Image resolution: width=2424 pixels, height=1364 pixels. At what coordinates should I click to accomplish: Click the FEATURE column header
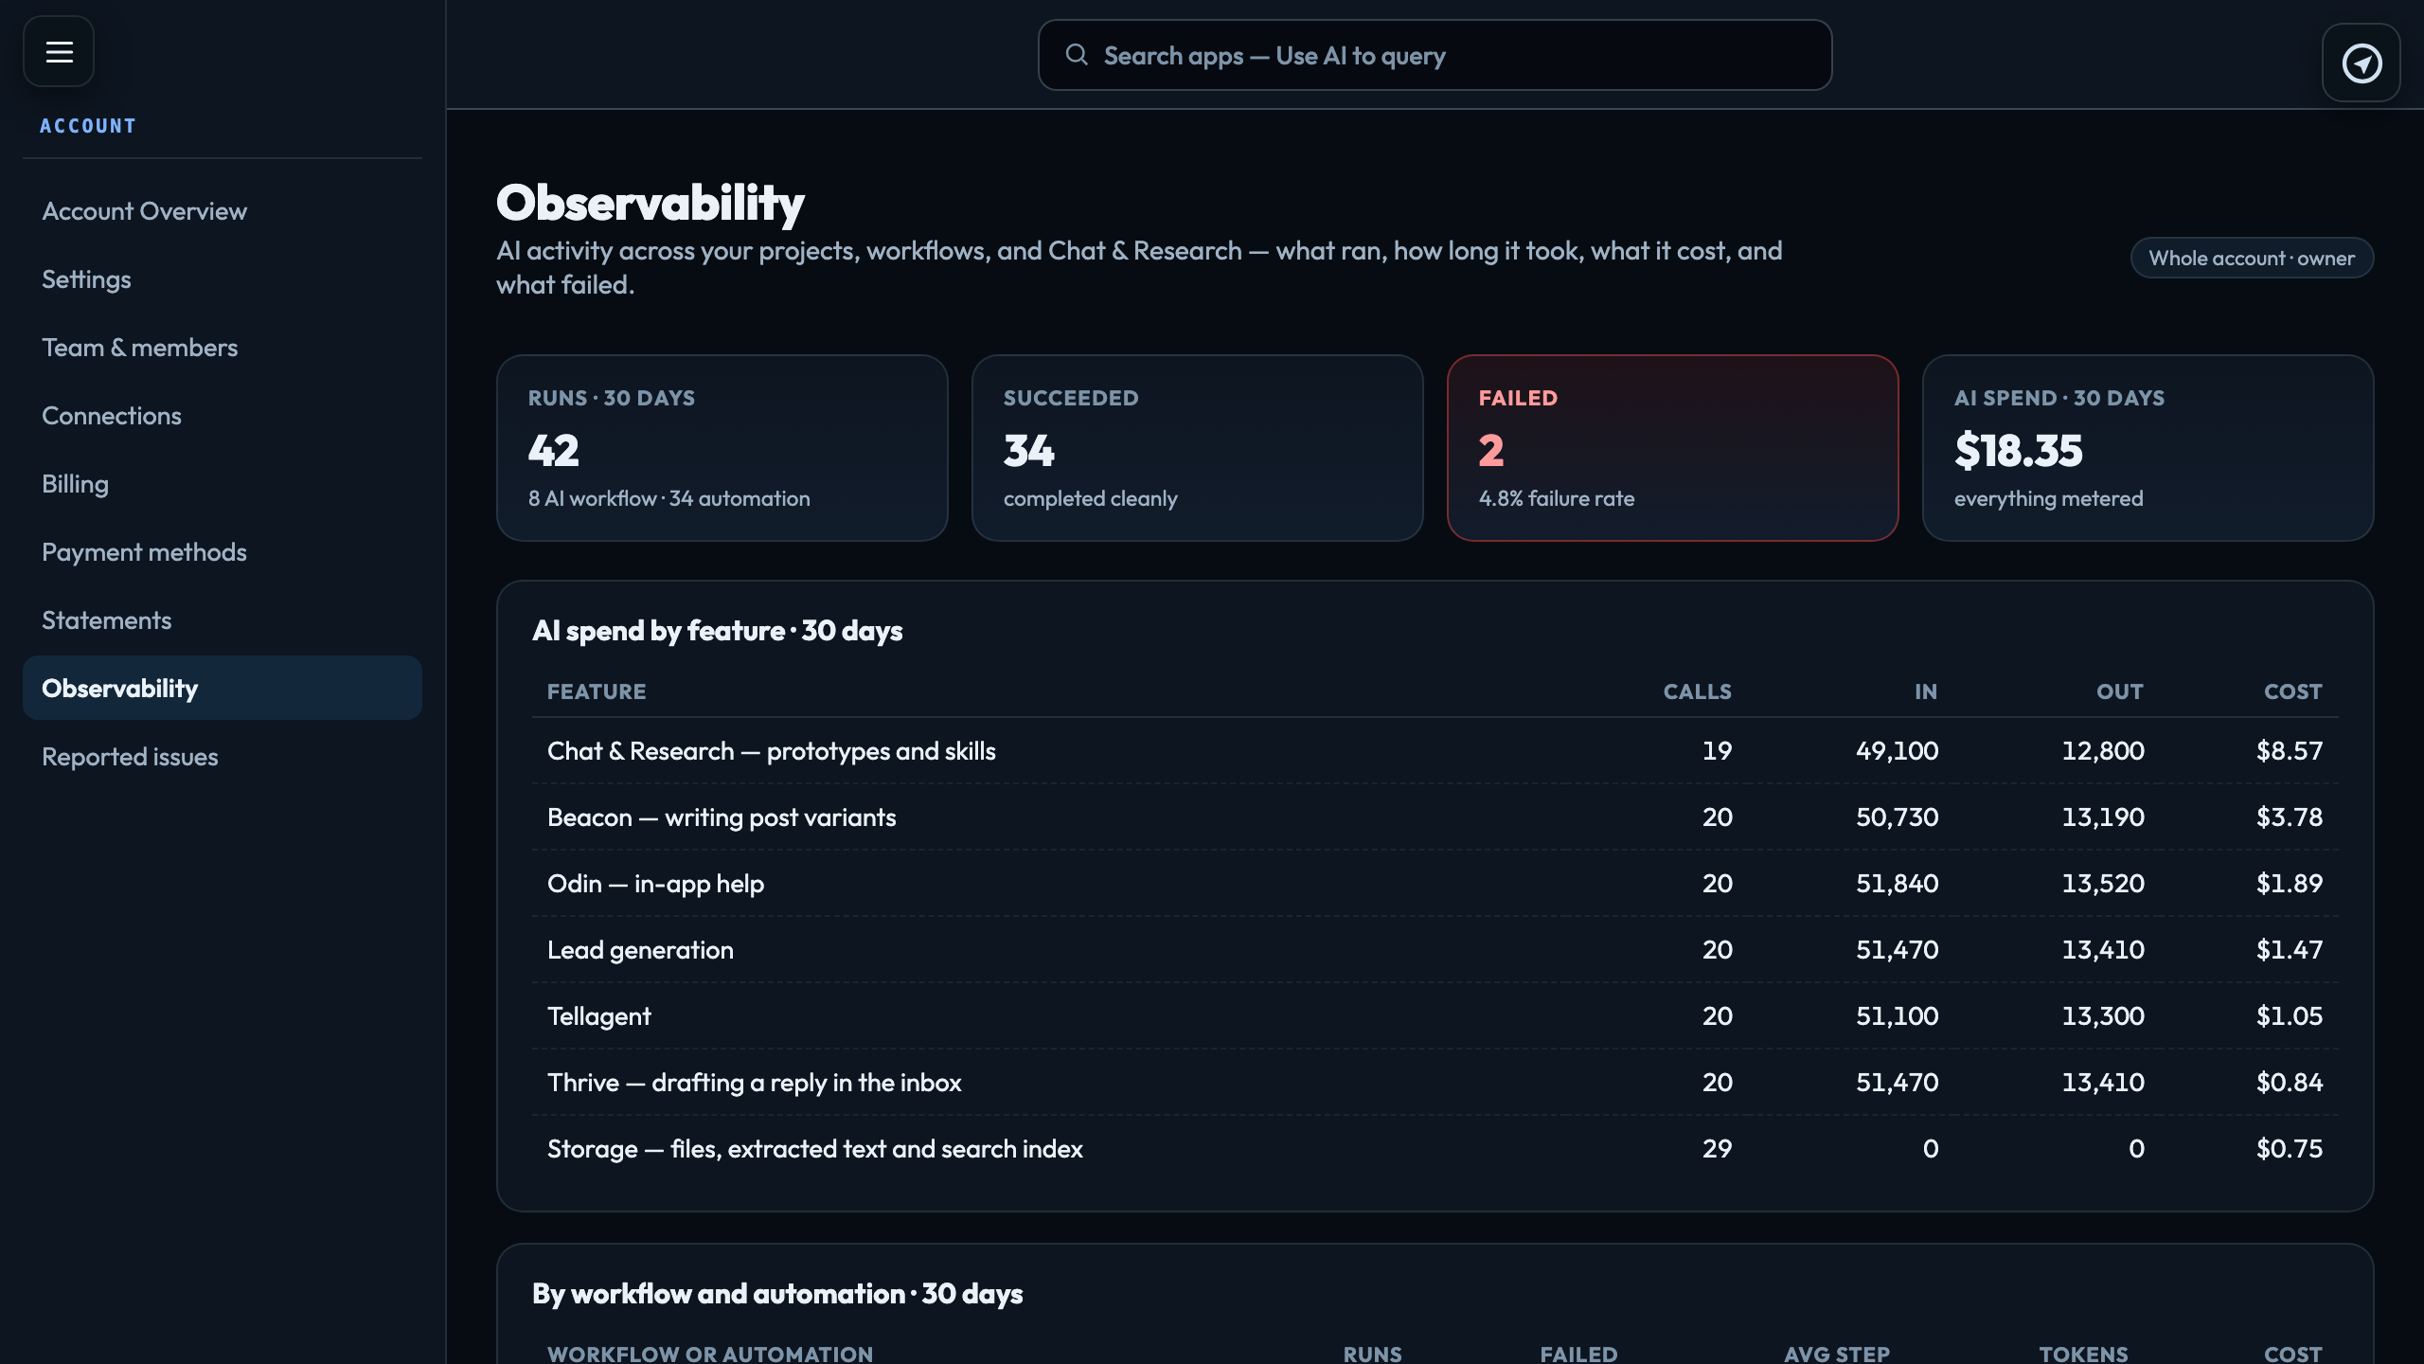coord(597,691)
